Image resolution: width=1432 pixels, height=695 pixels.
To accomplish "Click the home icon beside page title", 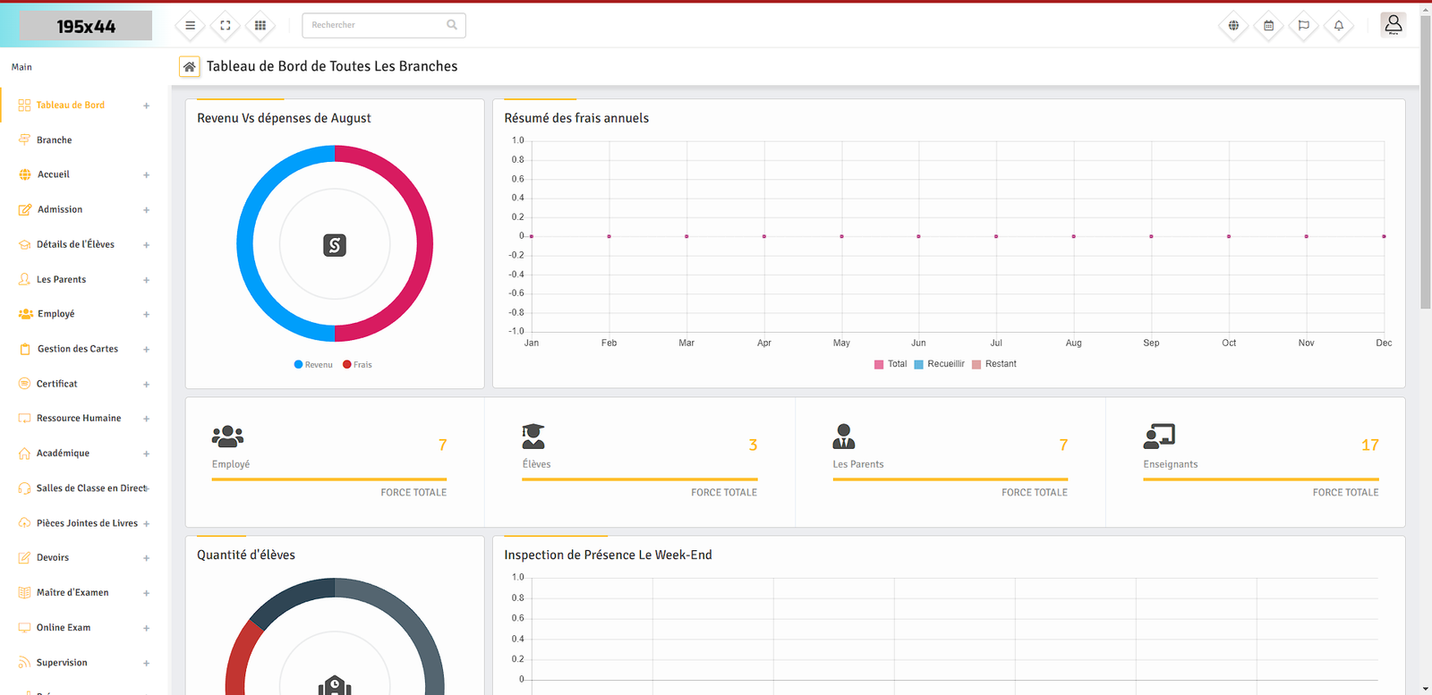I will [x=190, y=67].
